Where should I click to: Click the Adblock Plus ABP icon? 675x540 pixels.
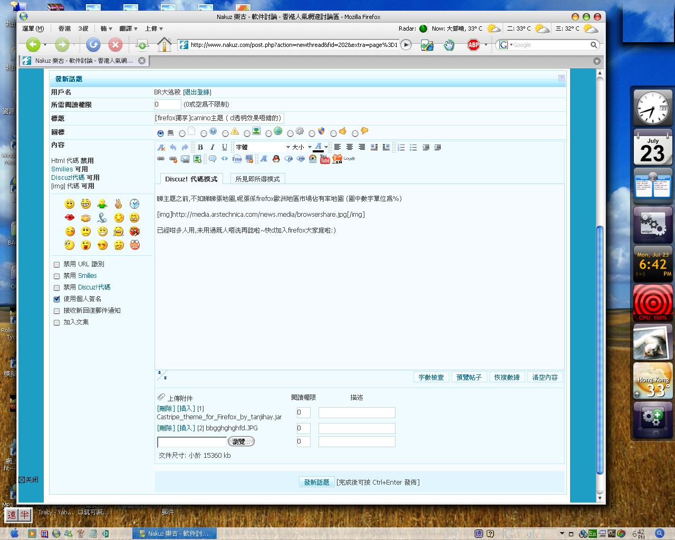(474, 45)
